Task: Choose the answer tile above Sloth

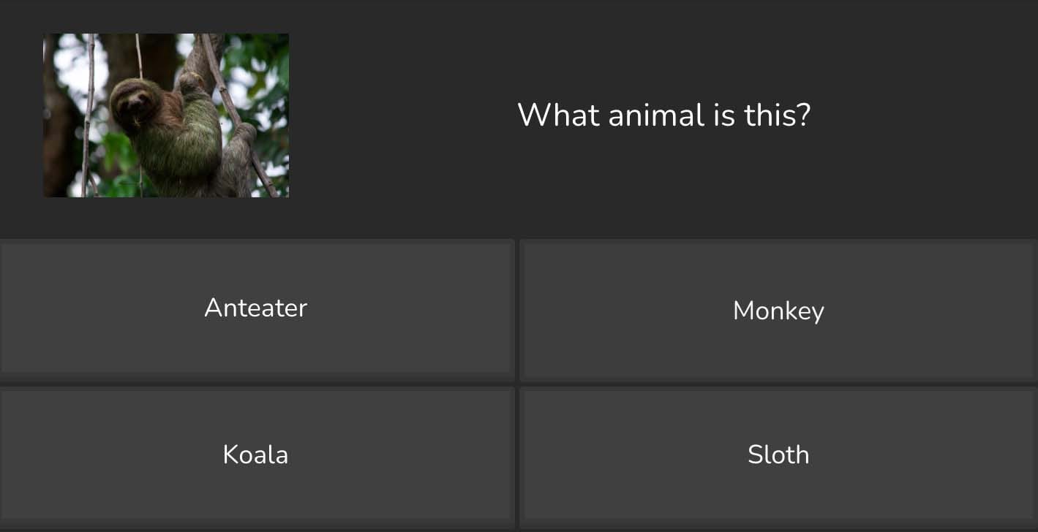Action: click(x=778, y=310)
